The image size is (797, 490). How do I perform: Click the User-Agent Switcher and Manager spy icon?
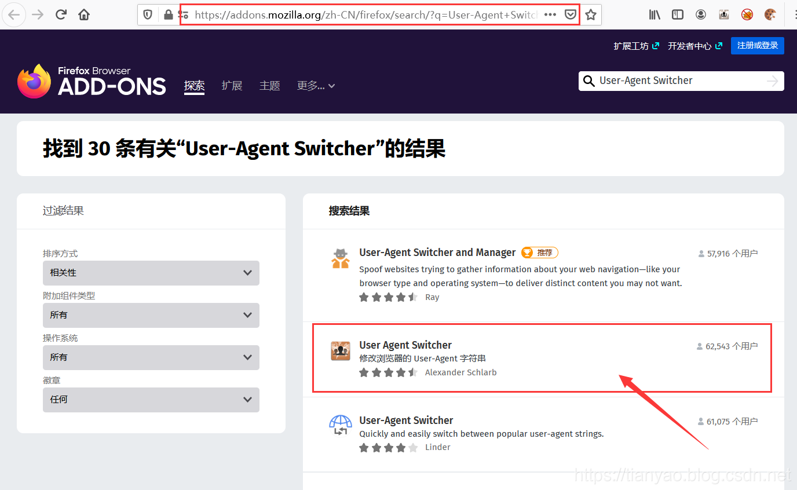(341, 258)
